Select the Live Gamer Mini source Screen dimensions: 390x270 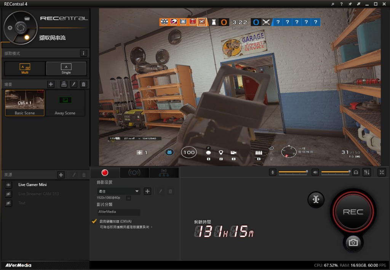coord(33,185)
